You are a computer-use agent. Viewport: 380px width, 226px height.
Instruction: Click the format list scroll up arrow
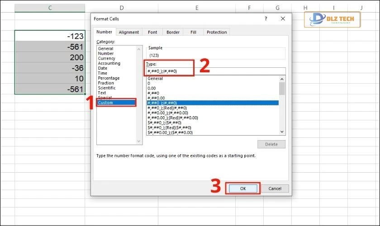click(282, 79)
